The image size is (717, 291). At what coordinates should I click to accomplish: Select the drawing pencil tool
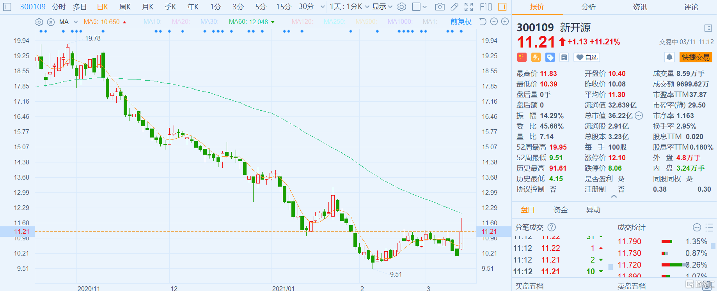(x=454, y=7)
